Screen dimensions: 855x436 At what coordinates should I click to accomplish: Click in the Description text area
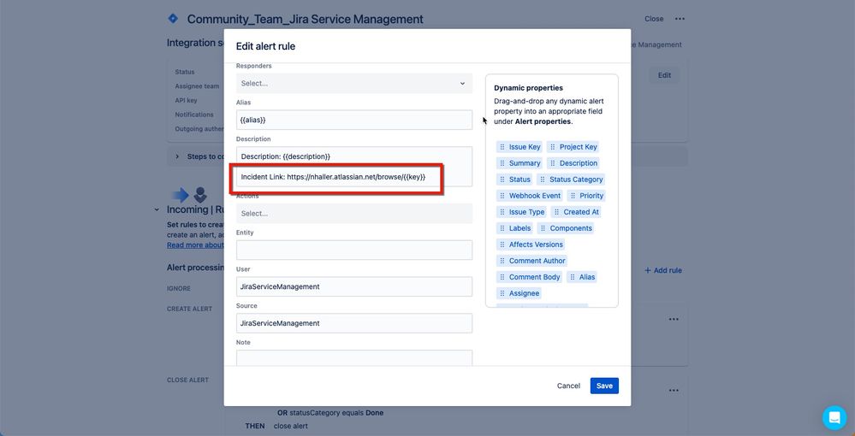(353, 167)
